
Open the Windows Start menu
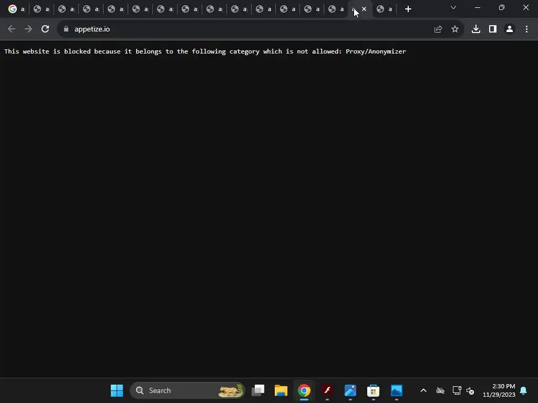[x=117, y=390]
